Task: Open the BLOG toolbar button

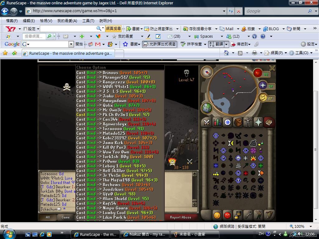Action: point(271,29)
